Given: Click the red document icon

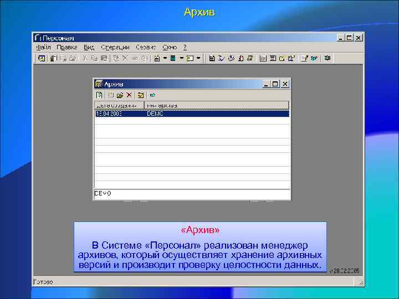Looking at the screenshot, I should [241, 59].
